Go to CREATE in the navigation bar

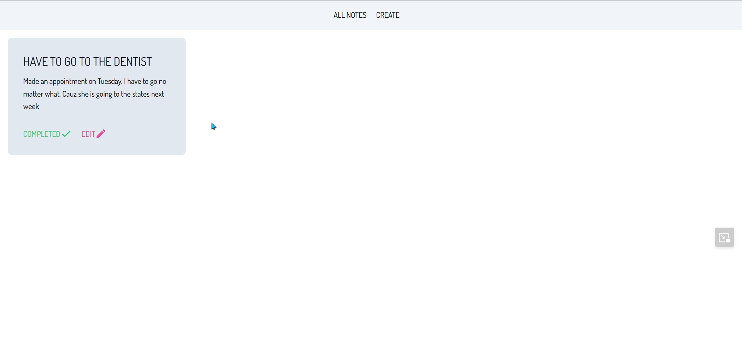388,15
